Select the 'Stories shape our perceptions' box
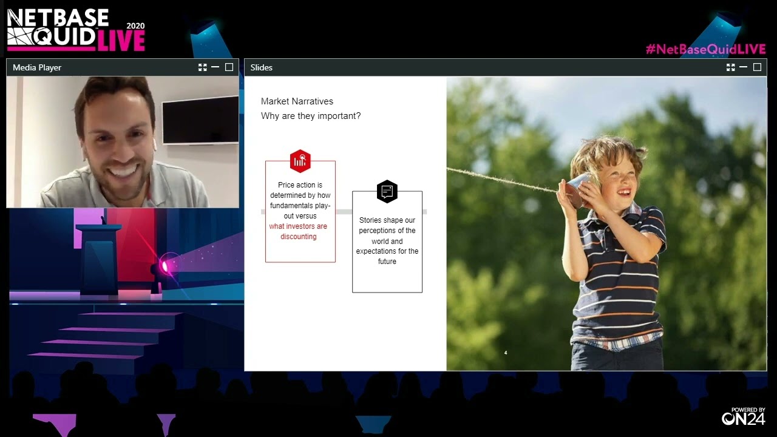777x437 pixels. coord(387,242)
